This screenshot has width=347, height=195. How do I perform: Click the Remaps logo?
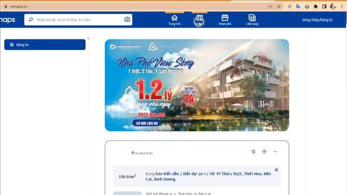[x=8, y=20]
